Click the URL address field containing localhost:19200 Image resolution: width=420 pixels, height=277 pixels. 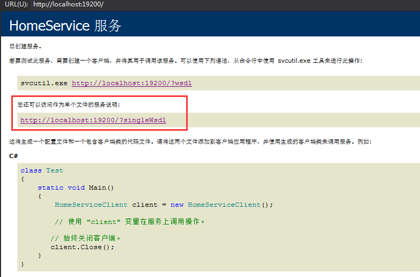[x=225, y=4]
